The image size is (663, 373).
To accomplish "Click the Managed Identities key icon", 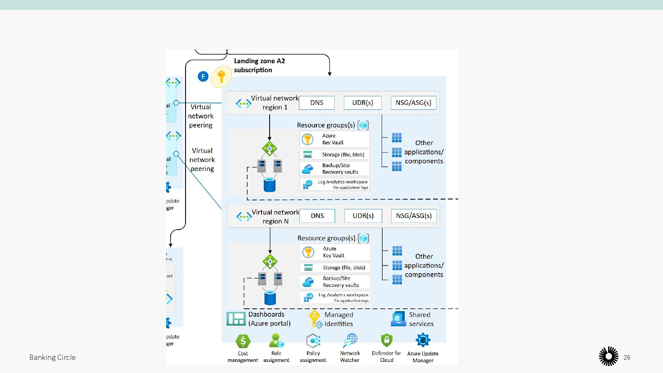I will coord(315,319).
